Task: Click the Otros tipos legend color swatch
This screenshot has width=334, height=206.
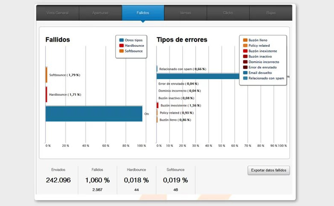Action: (122, 40)
